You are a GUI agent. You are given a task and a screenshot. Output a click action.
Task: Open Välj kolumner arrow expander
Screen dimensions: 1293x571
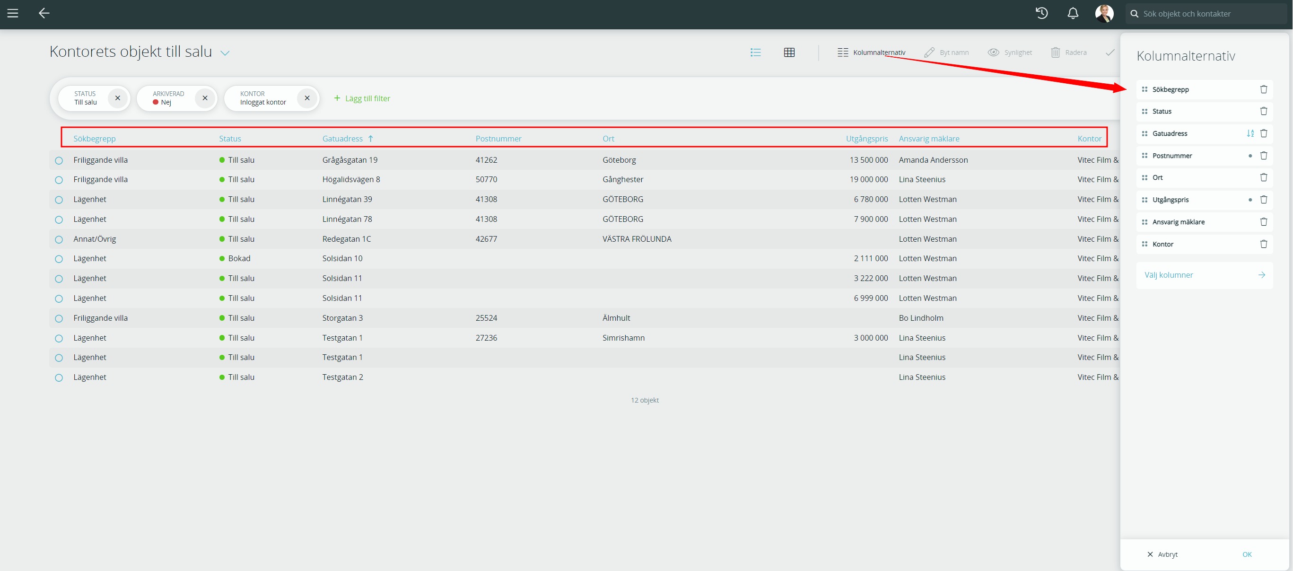1261,275
